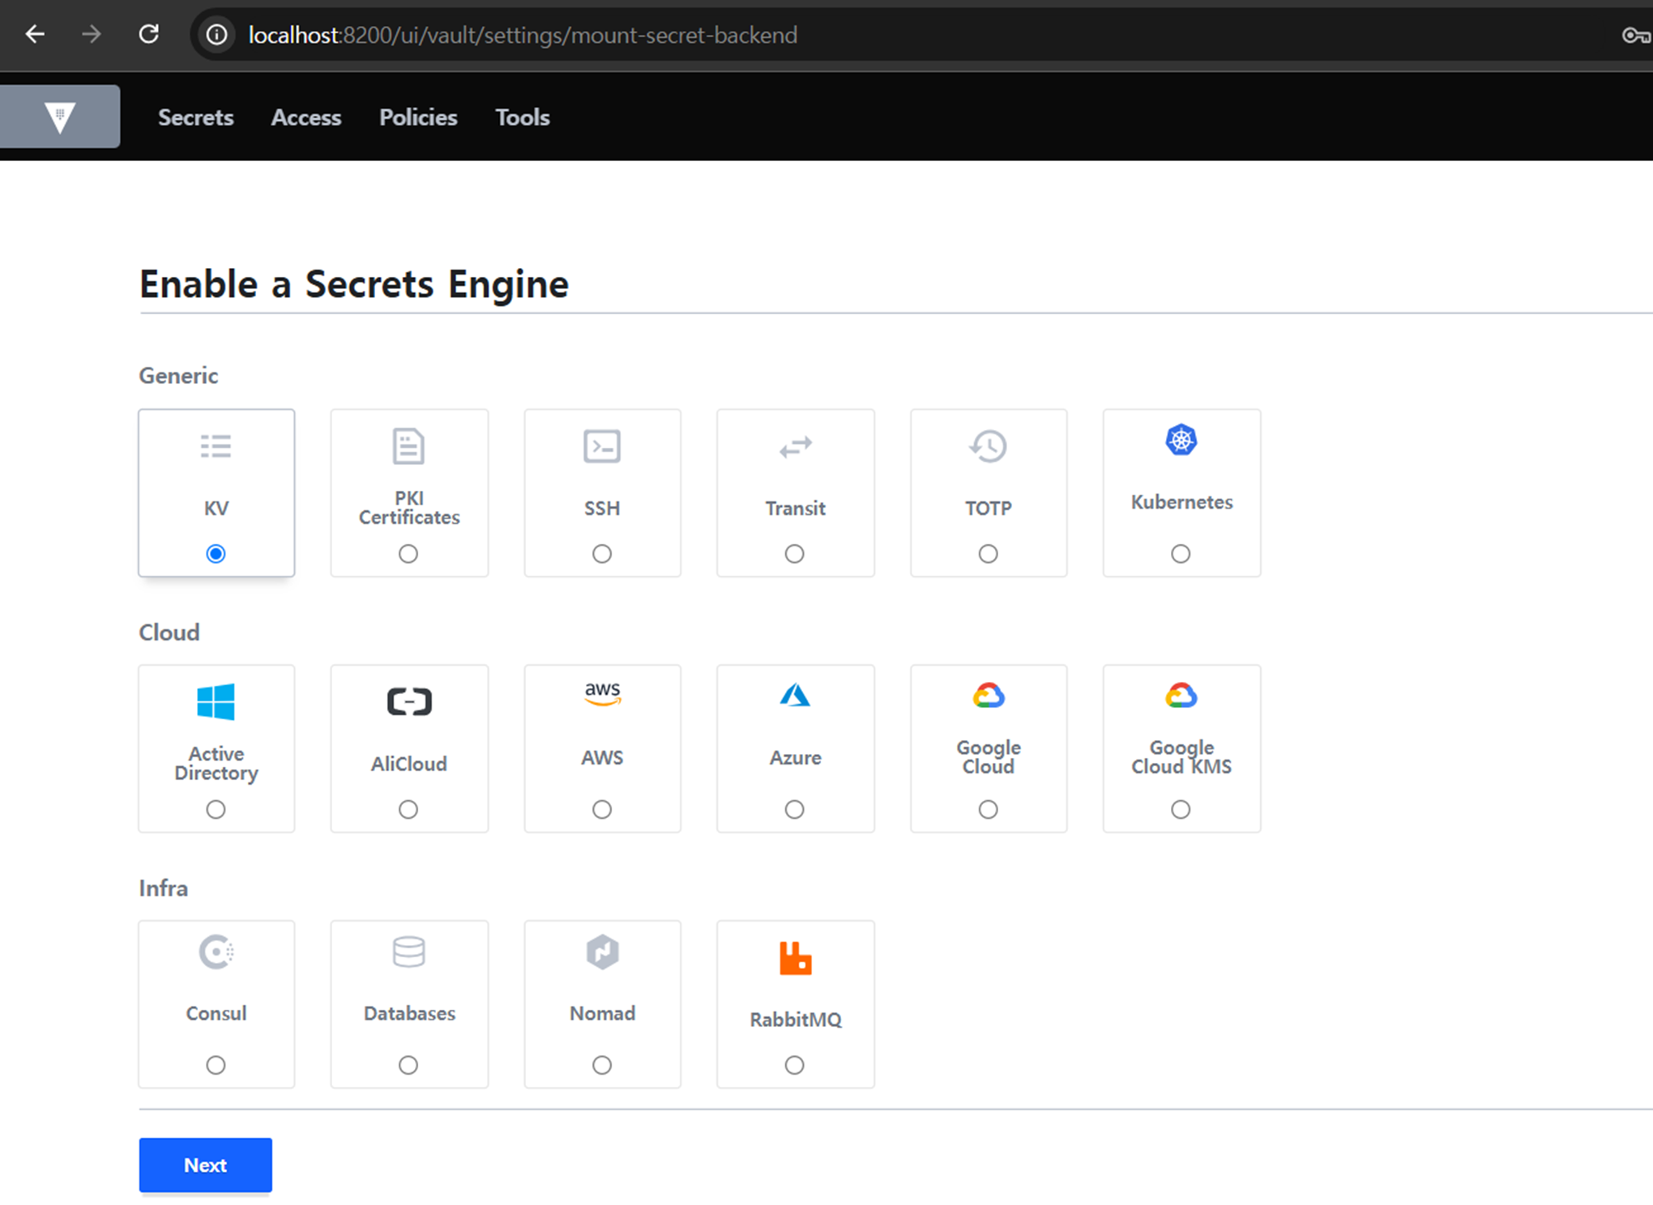Click the Vault logo home icon
The image size is (1653, 1205).
pos(60,117)
